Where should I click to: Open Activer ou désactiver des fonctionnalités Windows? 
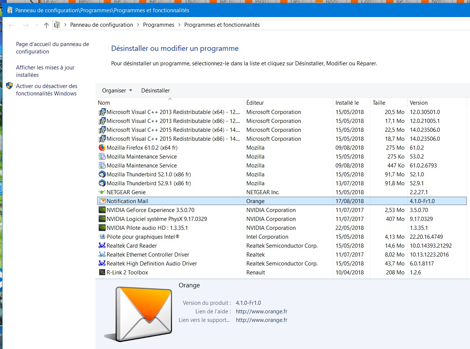(46, 90)
